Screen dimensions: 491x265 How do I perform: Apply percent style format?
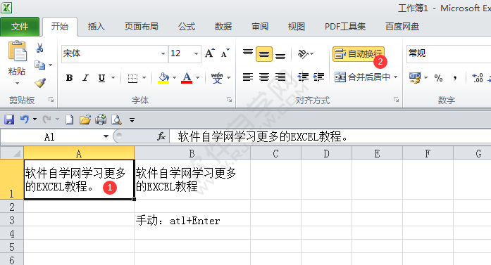438,77
